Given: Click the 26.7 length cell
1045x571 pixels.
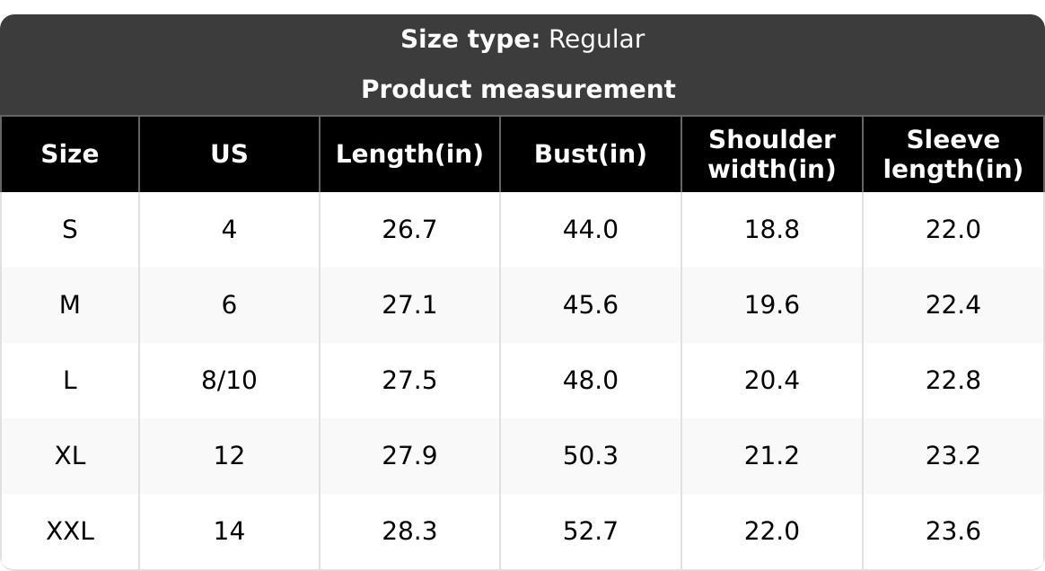Looking at the screenshot, I should (409, 230).
